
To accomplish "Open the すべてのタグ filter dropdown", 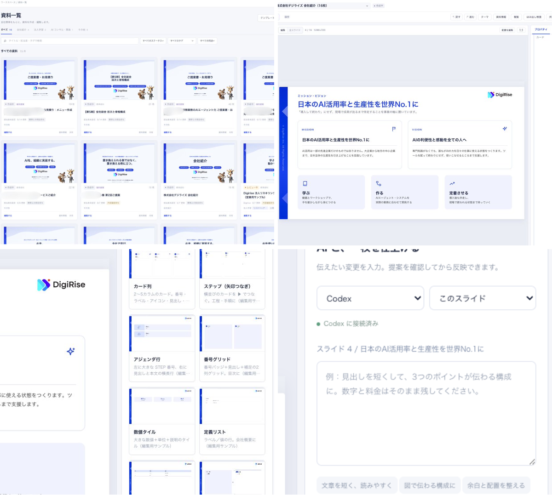I will click(x=182, y=41).
